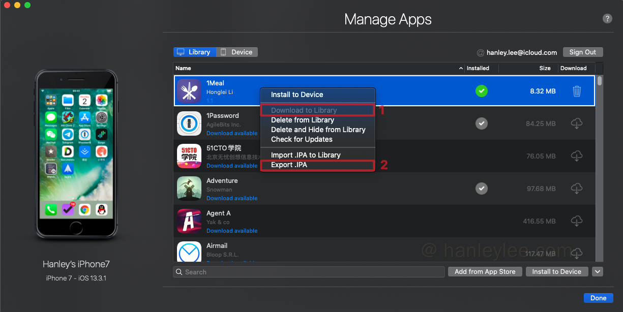Click the 1Meal app icon
623x312 pixels.
[x=189, y=91]
